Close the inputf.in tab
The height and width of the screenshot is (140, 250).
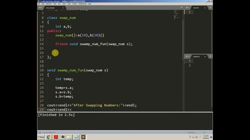click(x=205, y=8)
